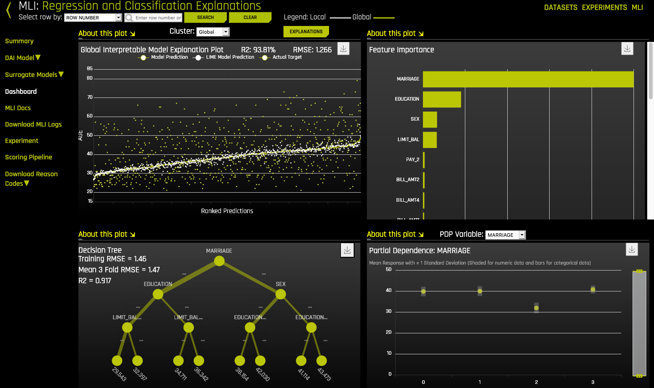Toggle Actual Target legend marker

264,58
